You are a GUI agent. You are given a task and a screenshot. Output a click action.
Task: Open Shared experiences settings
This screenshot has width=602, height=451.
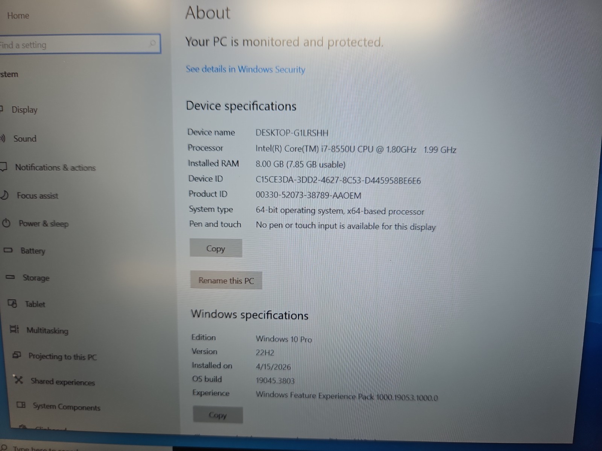point(63,382)
